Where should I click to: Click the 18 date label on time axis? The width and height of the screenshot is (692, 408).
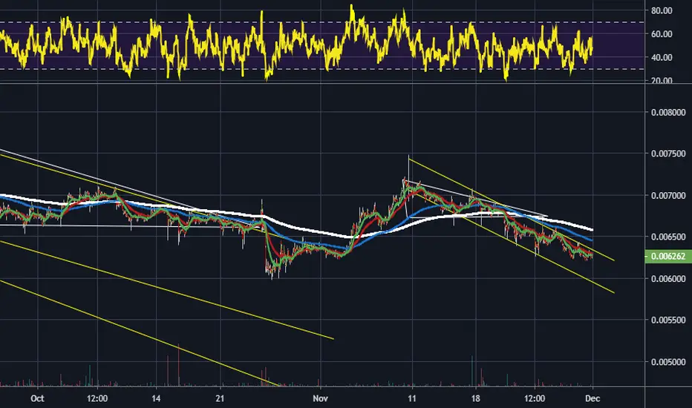pyautogui.click(x=475, y=398)
